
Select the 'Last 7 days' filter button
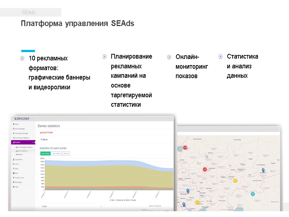[x=46, y=154]
